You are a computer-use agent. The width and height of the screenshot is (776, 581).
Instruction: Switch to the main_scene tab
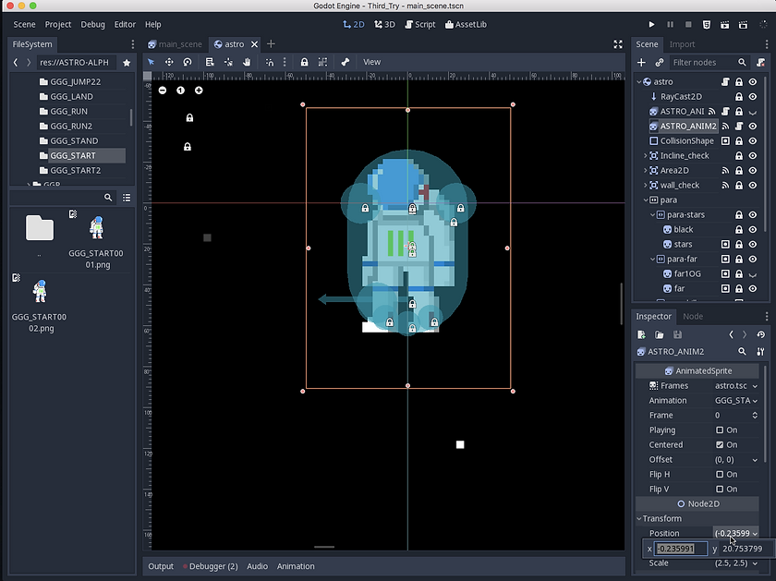coord(176,44)
